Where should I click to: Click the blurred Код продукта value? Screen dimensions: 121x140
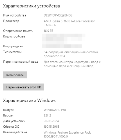click(x=62, y=46)
